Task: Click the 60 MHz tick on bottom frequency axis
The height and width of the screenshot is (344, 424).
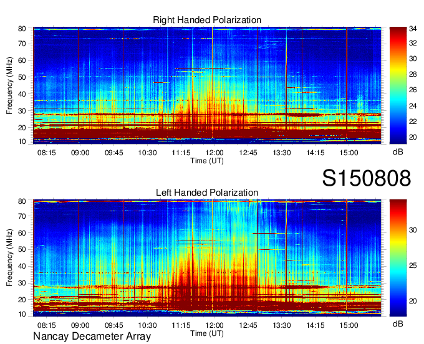Action: pyautogui.click(x=22, y=233)
